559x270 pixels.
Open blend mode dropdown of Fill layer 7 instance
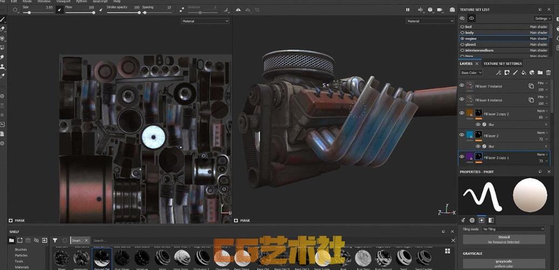point(542,83)
